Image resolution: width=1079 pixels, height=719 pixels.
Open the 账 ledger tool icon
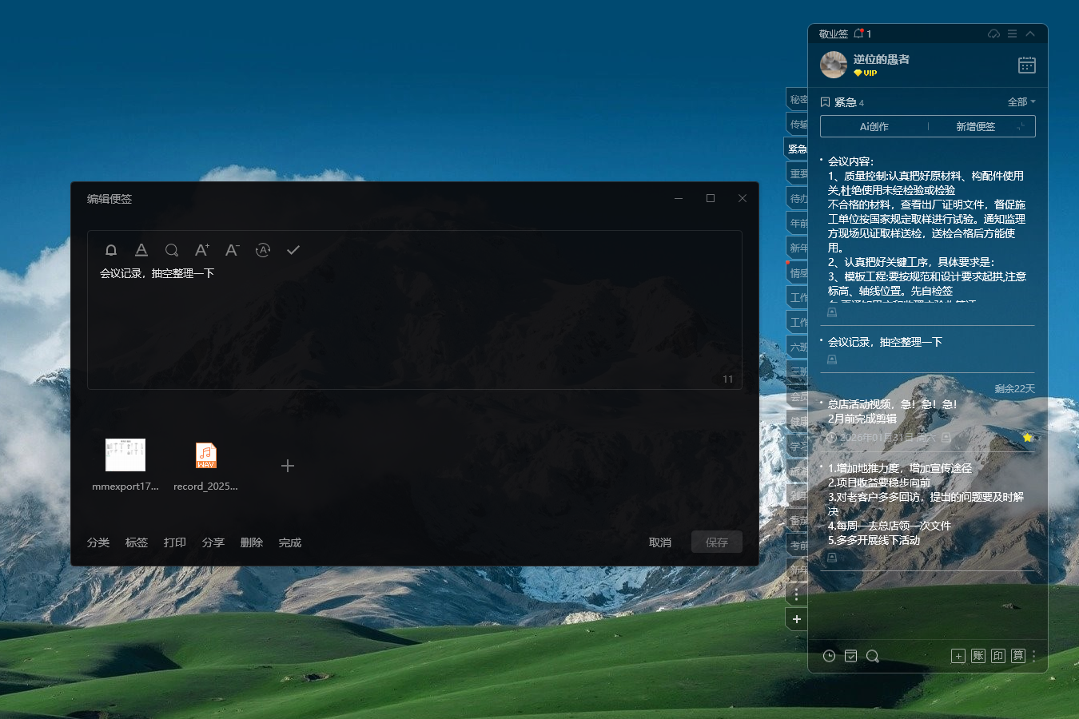[978, 656]
